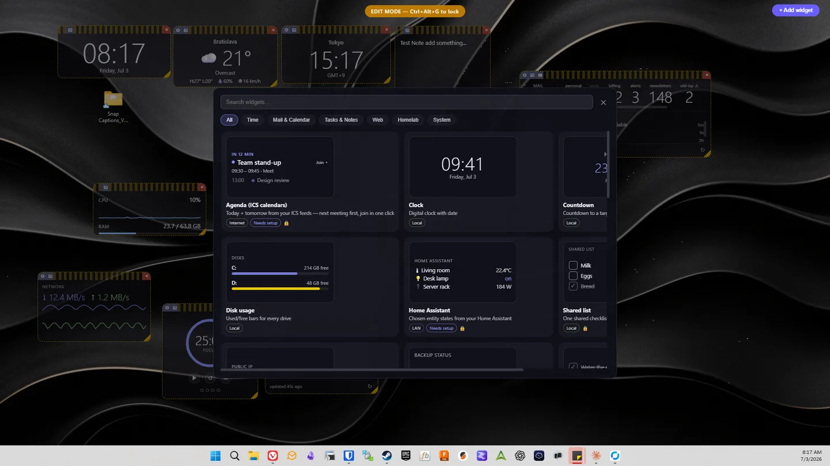Open settings gear on the Network widget

(43, 276)
